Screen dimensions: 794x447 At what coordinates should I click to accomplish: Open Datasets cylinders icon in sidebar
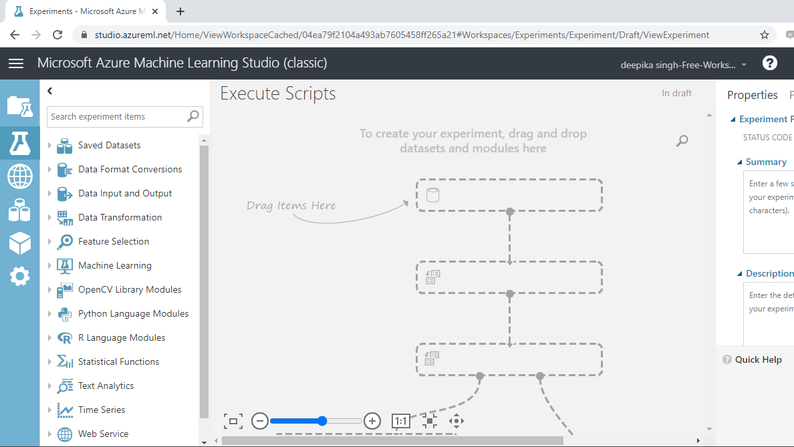click(x=20, y=210)
